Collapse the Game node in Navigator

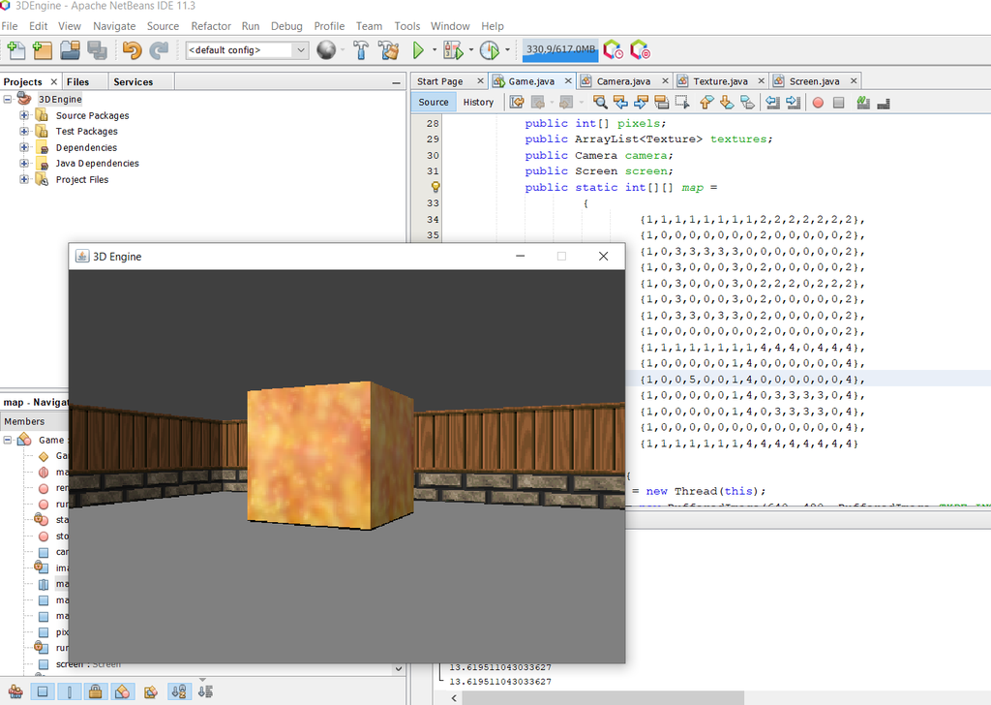[x=9, y=439]
